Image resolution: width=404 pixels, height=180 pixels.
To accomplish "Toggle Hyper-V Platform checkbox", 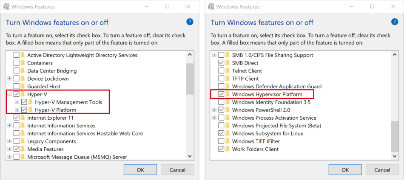I will point(24,110).
